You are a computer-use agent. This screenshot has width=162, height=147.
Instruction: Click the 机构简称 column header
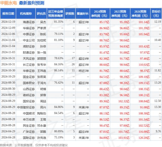coord(26,13)
